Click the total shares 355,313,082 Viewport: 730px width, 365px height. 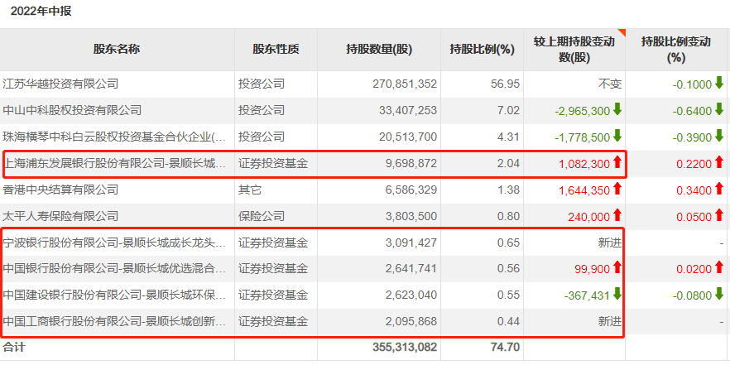405,348
